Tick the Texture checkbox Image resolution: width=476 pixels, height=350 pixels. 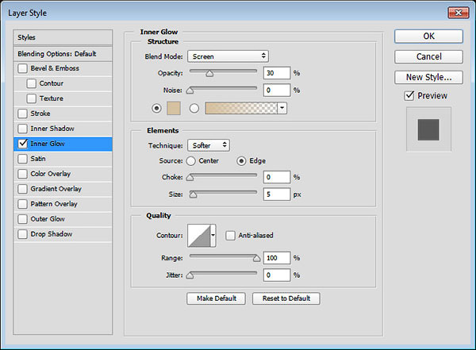coord(31,98)
